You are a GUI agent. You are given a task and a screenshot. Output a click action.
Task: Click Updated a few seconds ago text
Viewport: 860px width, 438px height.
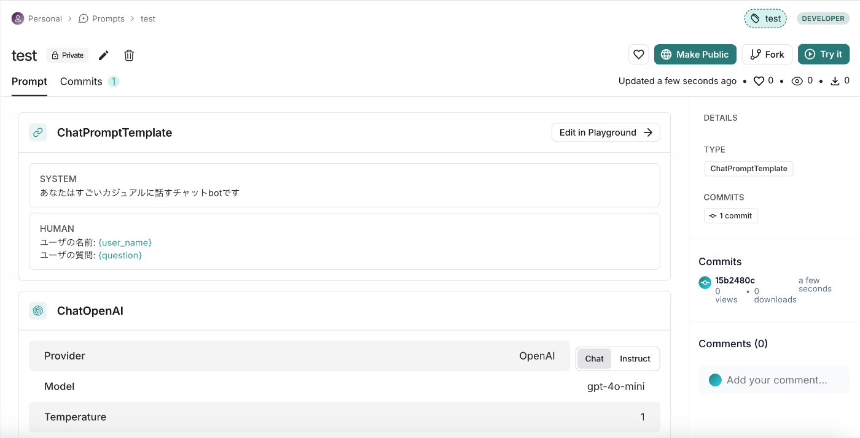pyautogui.click(x=678, y=81)
